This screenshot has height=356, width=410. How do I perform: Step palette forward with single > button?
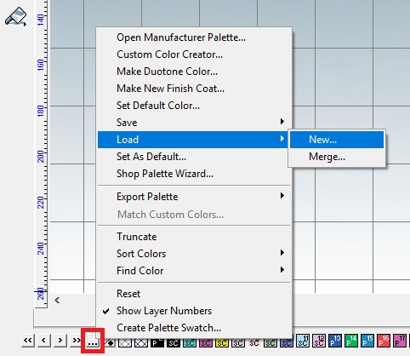click(60, 341)
